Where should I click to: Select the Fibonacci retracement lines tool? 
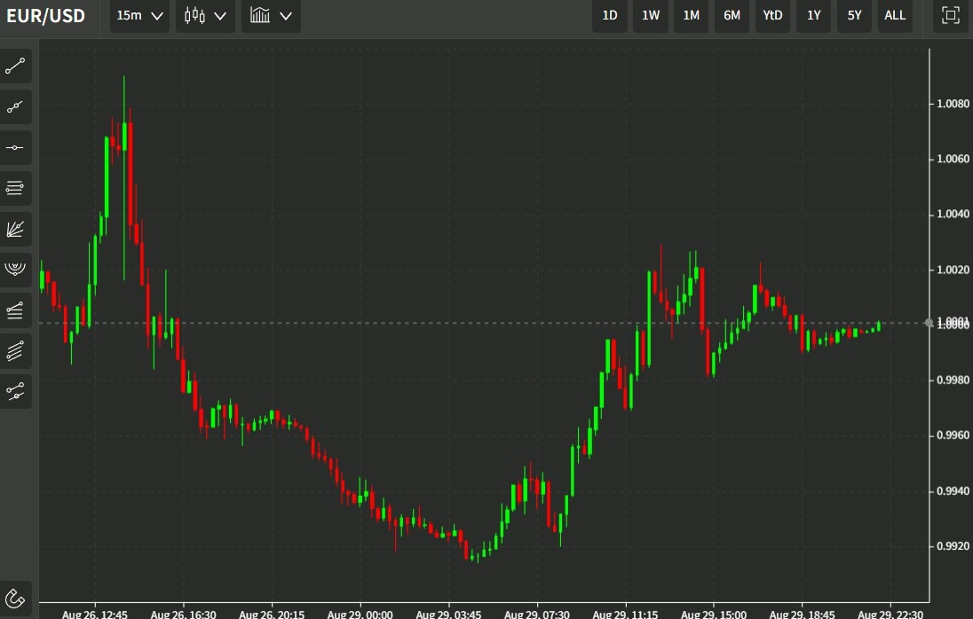(15, 309)
